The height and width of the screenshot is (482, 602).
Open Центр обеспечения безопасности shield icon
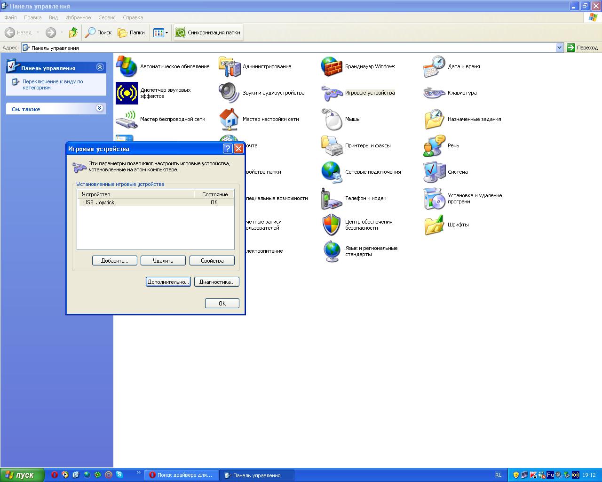(x=332, y=225)
